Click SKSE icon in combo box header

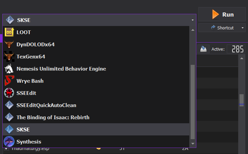[x=10, y=20]
